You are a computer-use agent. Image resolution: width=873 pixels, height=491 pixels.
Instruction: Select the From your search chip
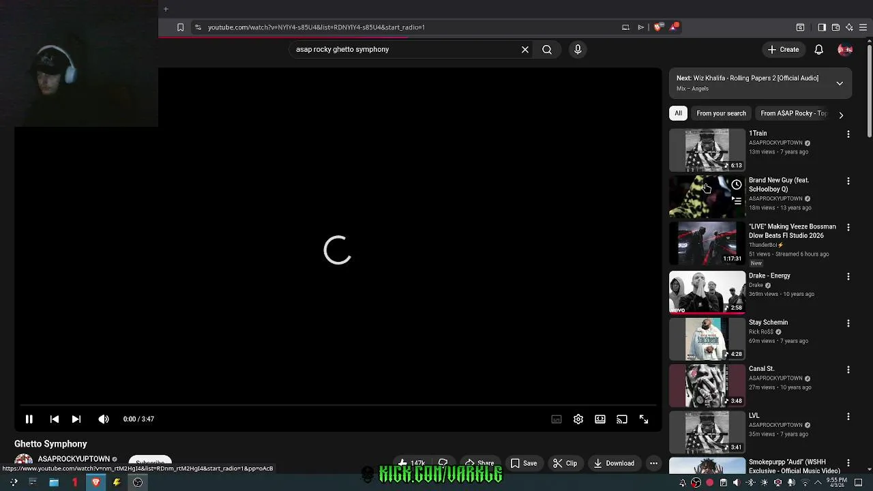tap(721, 113)
